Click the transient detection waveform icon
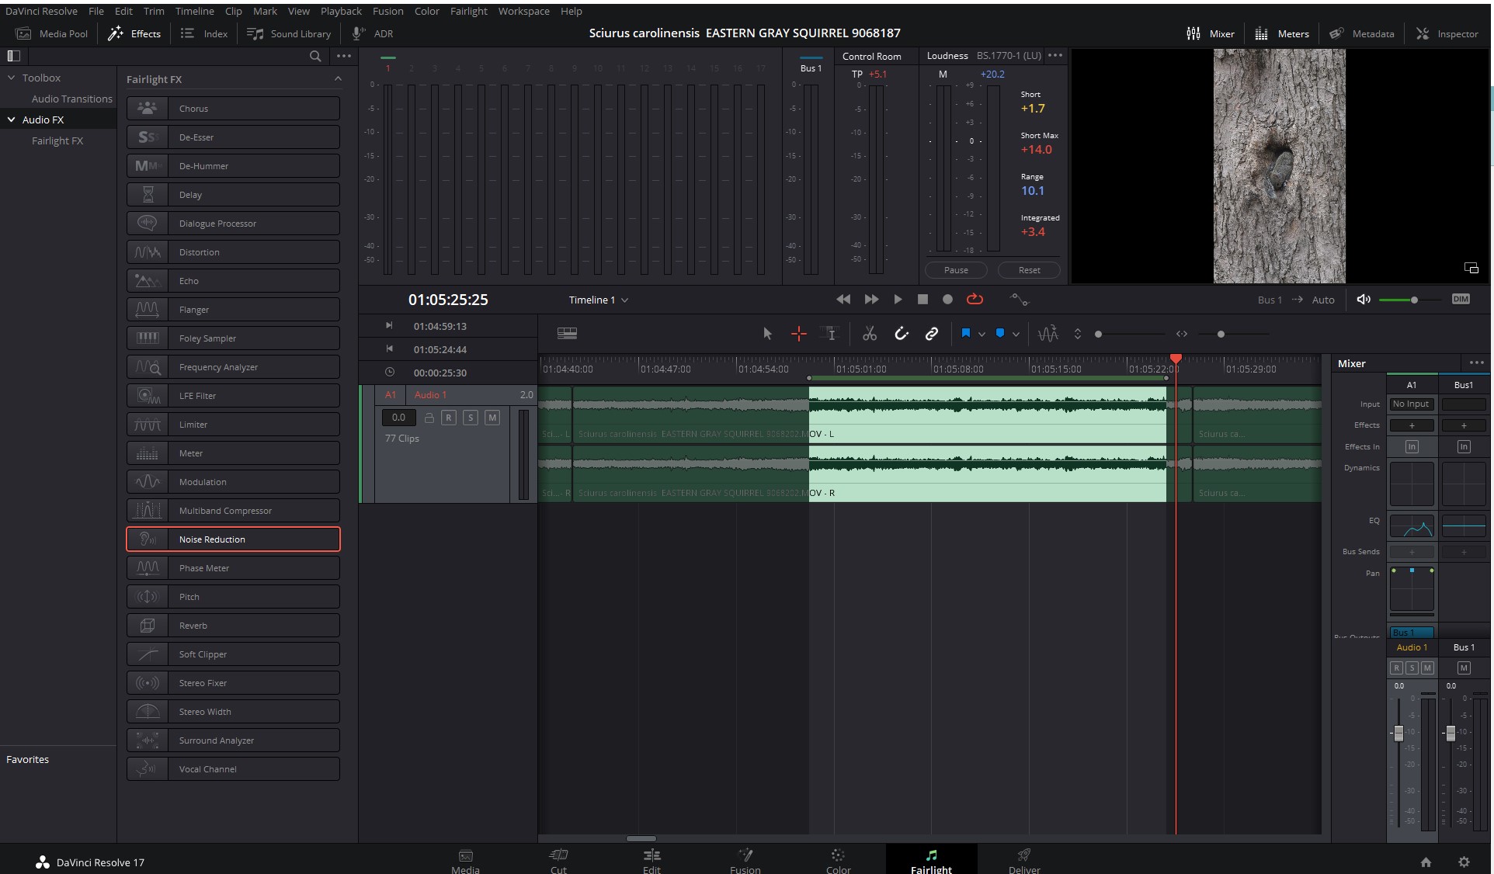 (1048, 334)
